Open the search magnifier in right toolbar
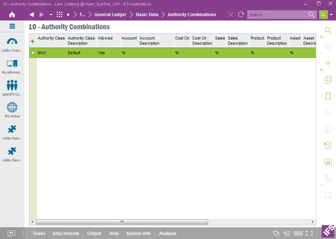336x239 pixels. (328, 30)
